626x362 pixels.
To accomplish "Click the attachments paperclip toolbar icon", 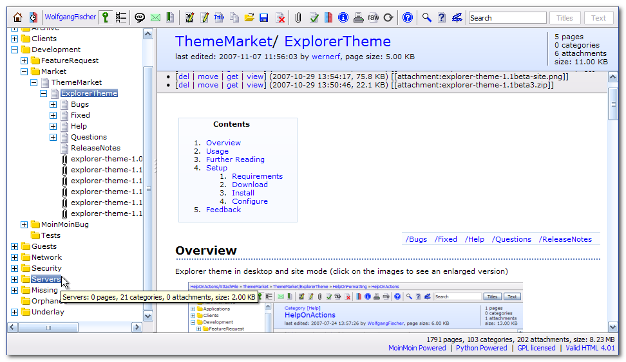I will [298, 18].
